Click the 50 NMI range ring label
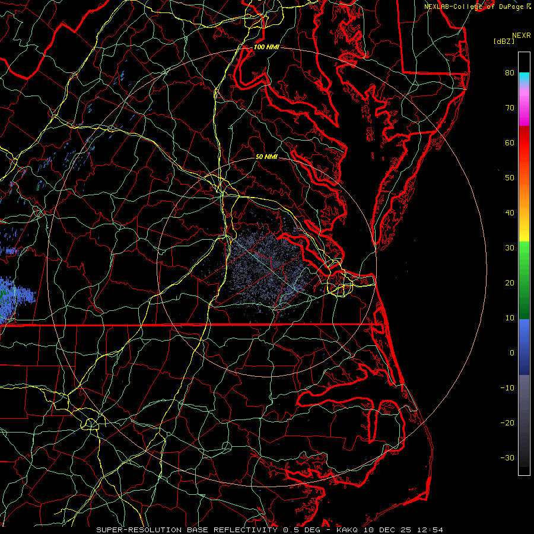The width and height of the screenshot is (534, 534). [266, 157]
